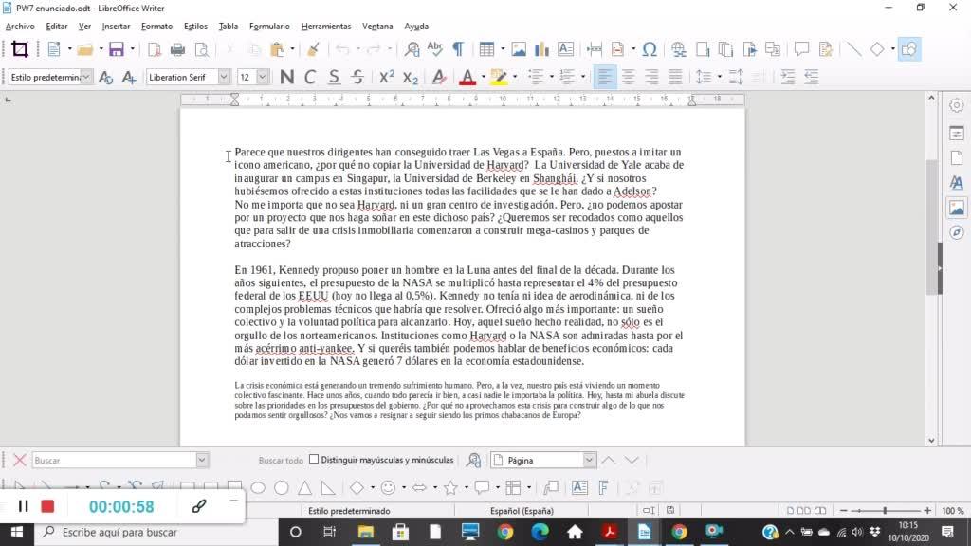
Task: Clear direct formatting icon
Action: [x=439, y=77]
